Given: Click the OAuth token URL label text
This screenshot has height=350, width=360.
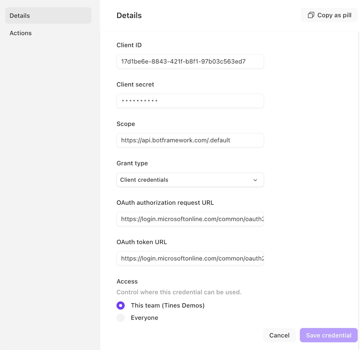Looking at the screenshot, I should 142,242.
